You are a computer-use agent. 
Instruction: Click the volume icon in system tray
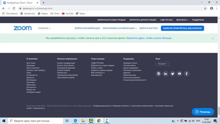pos(193,121)
